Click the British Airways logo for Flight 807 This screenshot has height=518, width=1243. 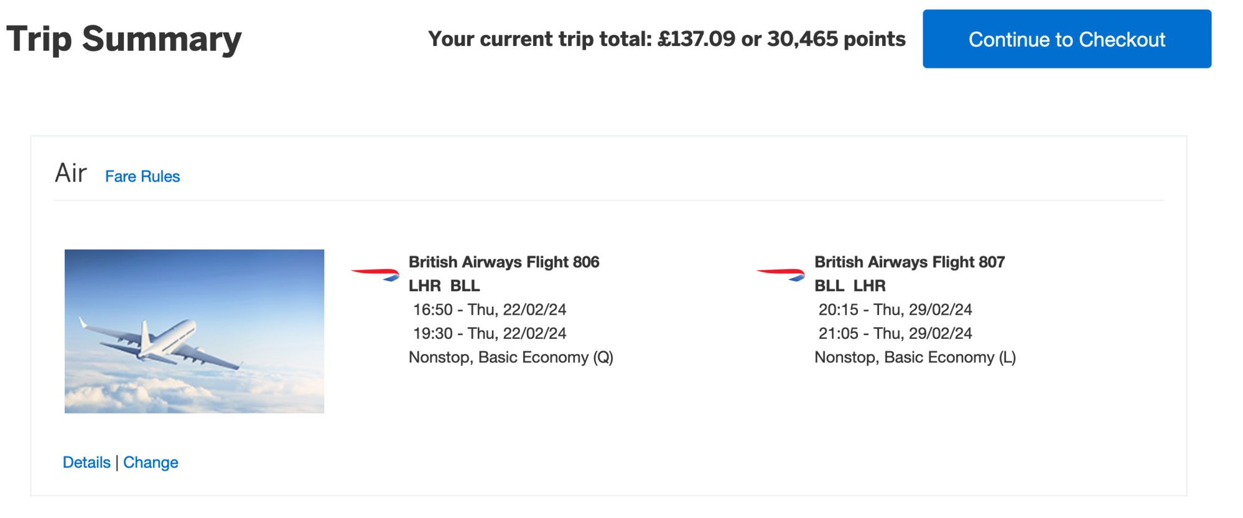tap(781, 274)
